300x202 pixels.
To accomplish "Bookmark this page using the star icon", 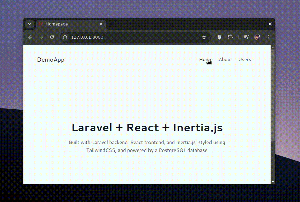I will (x=204, y=37).
